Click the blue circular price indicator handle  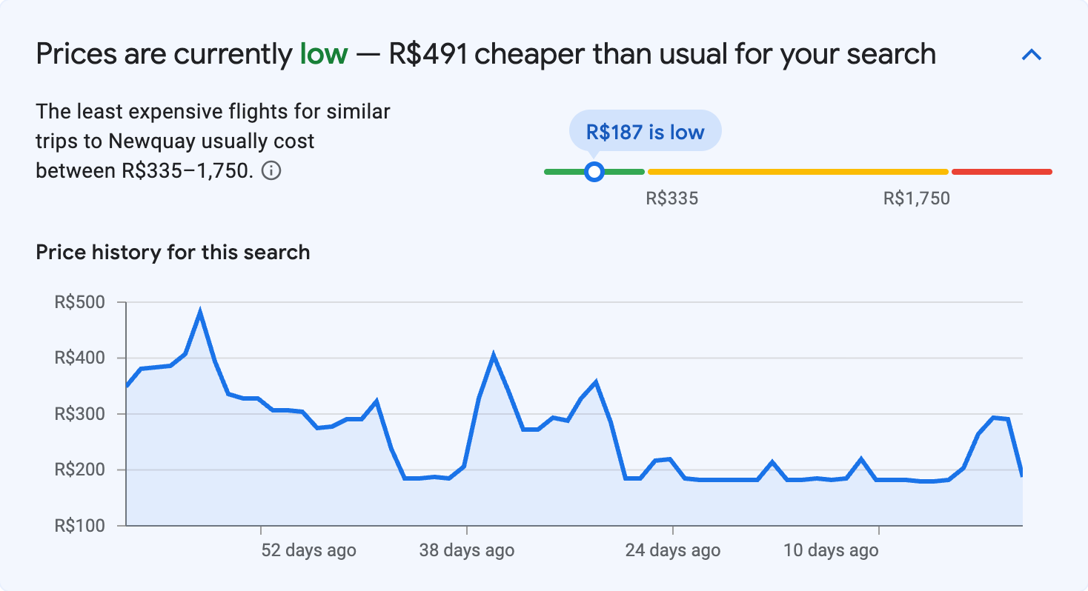pos(594,171)
